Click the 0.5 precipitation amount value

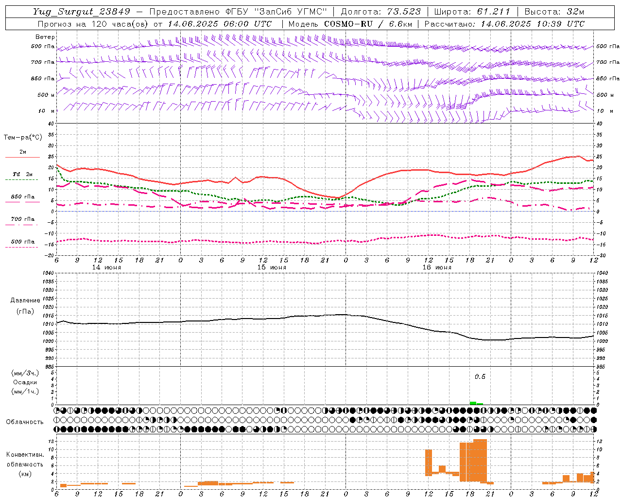coord(480,376)
